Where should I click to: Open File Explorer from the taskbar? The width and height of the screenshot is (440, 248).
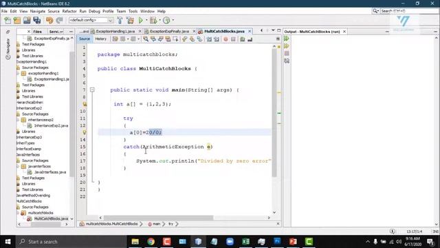135,242
